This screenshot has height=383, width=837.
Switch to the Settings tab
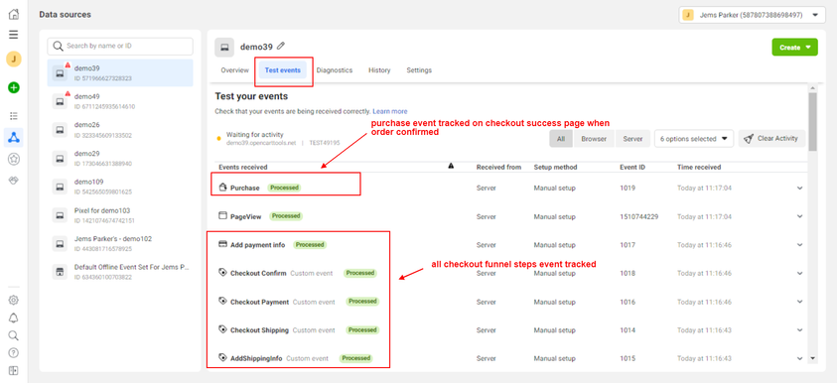click(x=419, y=69)
